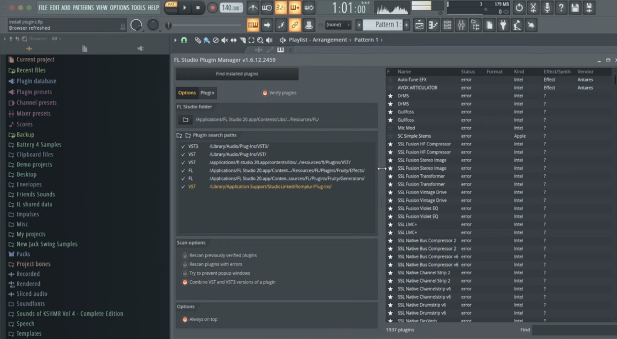Uncheck the Fruity/Generators FL search path
Image resolution: width=617 pixels, height=339 pixels.
pos(183,179)
